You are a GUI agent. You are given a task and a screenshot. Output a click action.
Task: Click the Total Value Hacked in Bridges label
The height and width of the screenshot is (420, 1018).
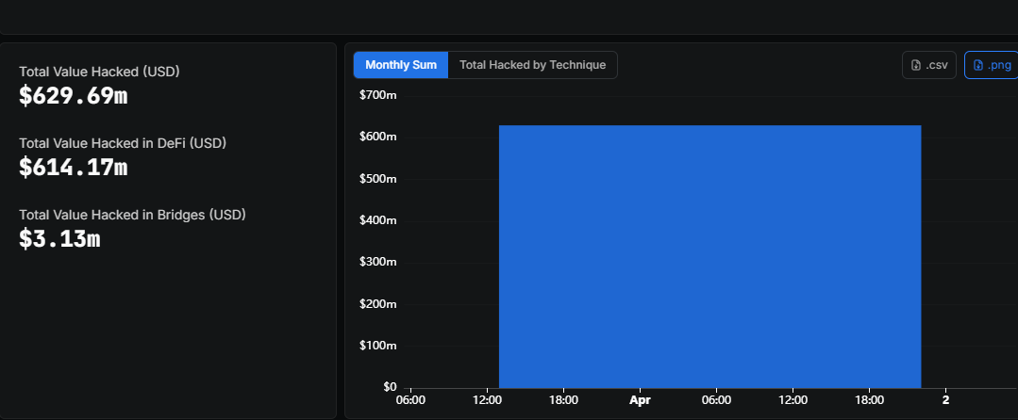(x=132, y=215)
